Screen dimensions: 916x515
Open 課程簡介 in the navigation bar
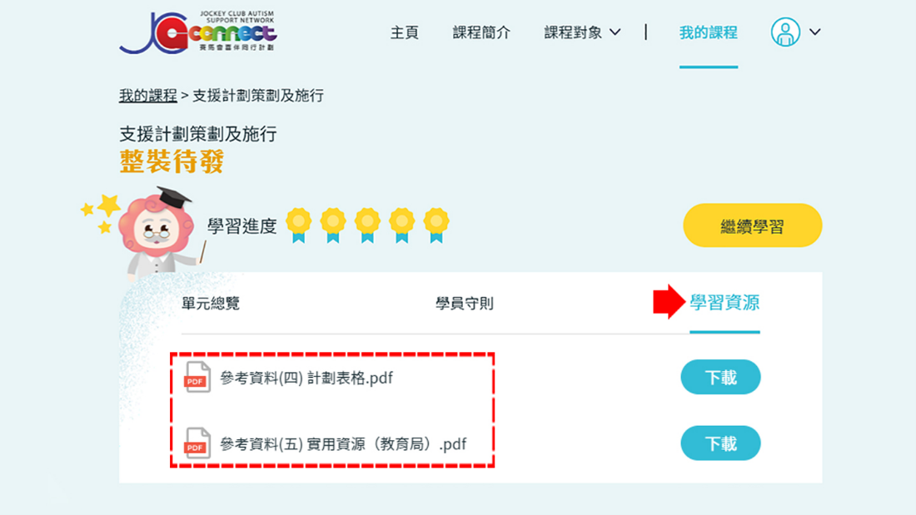(x=481, y=32)
